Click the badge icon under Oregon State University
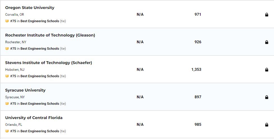 click(7, 21)
